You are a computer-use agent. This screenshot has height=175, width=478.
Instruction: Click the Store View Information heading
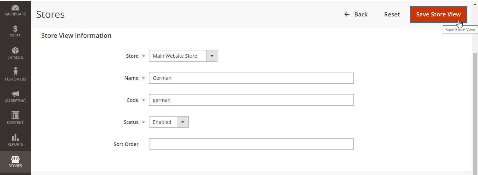76,35
